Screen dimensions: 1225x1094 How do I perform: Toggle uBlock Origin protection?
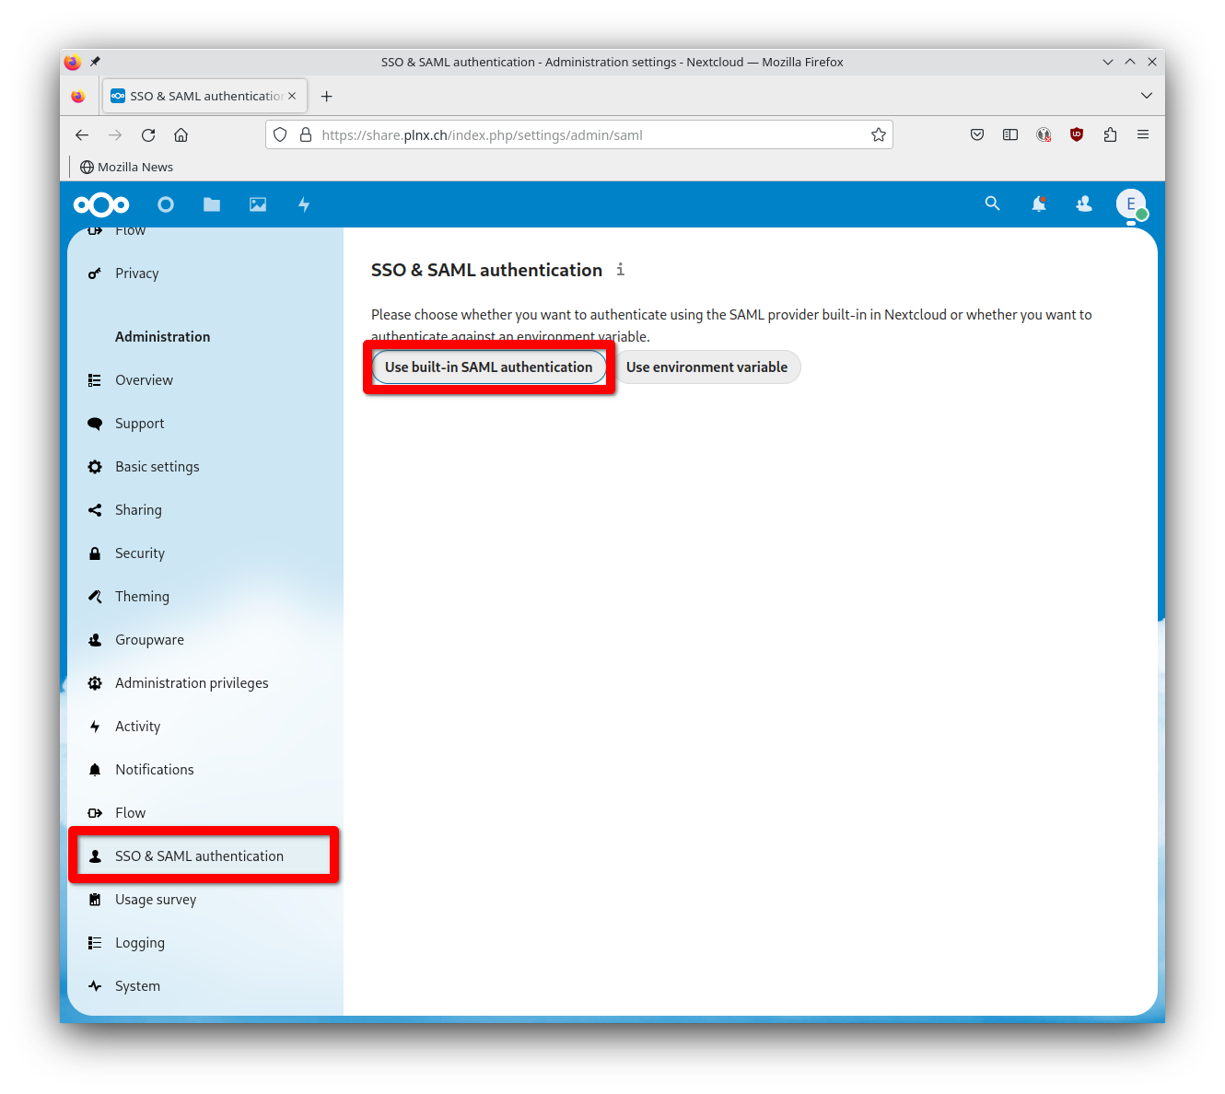click(x=1076, y=134)
